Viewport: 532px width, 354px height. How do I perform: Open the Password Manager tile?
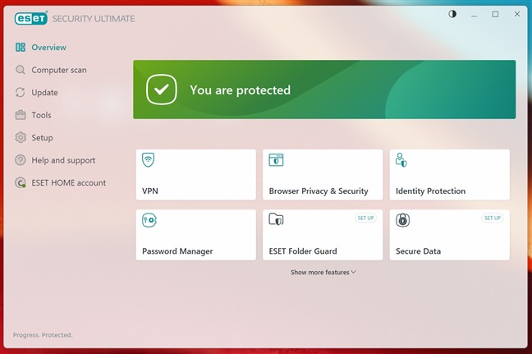[195, 235]
